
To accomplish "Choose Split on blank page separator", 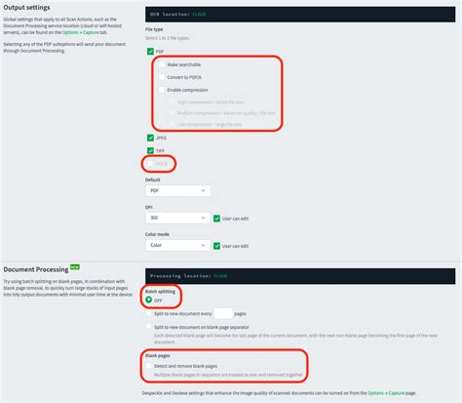I will click(x=149, y=326).
